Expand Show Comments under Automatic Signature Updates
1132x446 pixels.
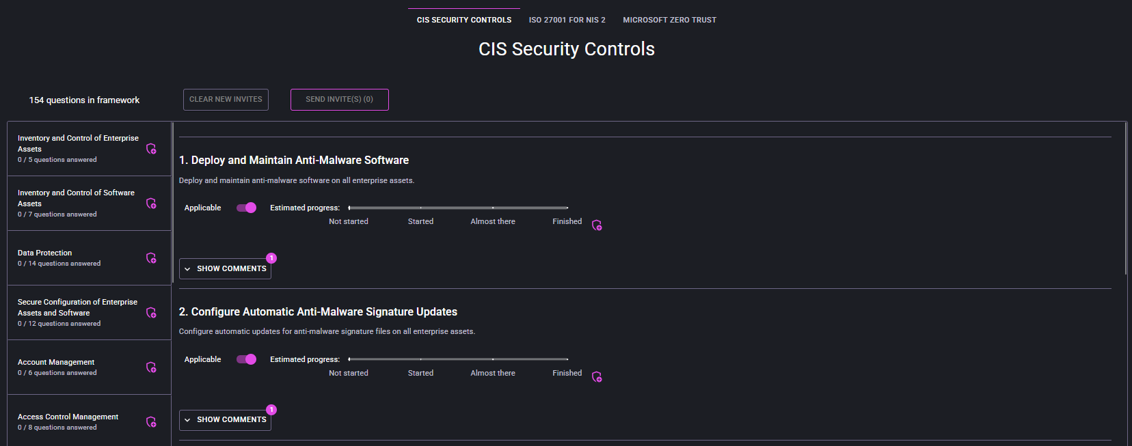tap(225, 420)
